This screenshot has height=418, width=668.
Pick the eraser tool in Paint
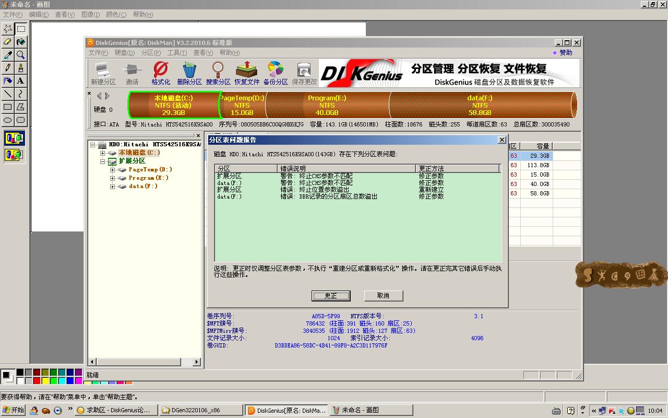click(8, 42)
